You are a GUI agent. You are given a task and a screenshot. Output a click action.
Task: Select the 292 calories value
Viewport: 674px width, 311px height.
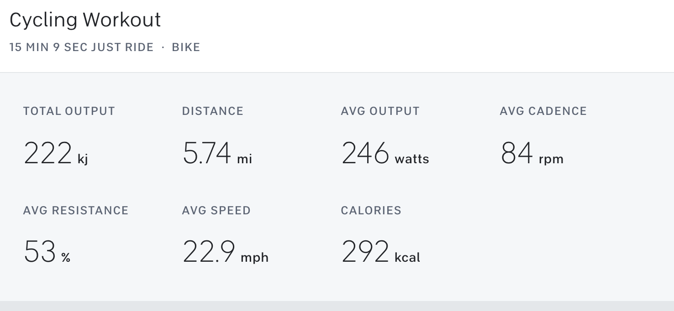coord(365,251)
